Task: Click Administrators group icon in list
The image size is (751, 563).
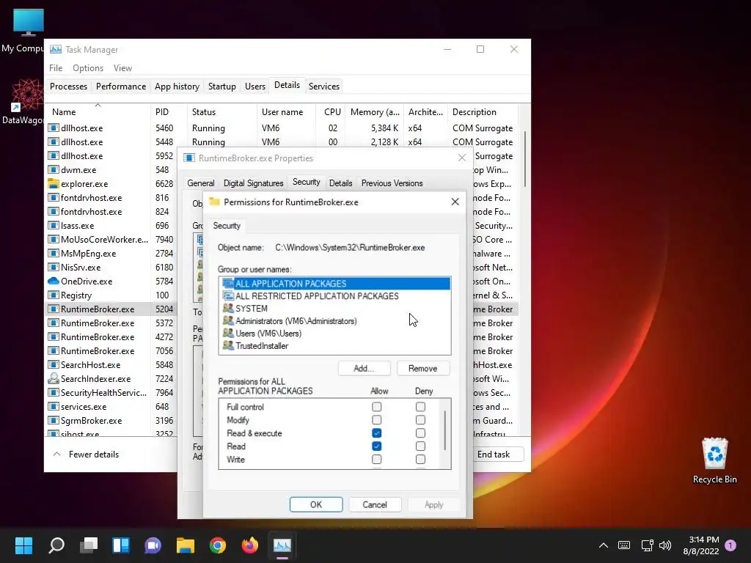Action: (229, 321)
